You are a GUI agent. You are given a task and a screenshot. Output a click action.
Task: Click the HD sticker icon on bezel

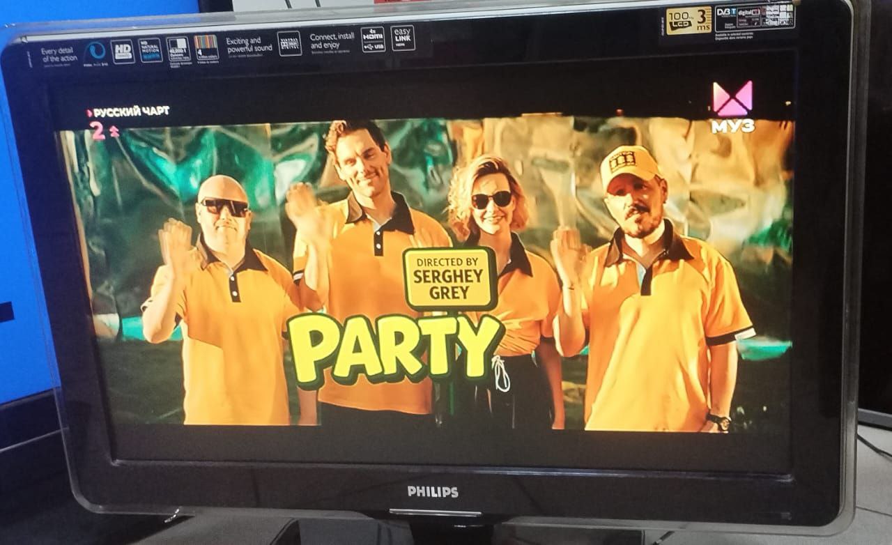[x=123, y=52]
